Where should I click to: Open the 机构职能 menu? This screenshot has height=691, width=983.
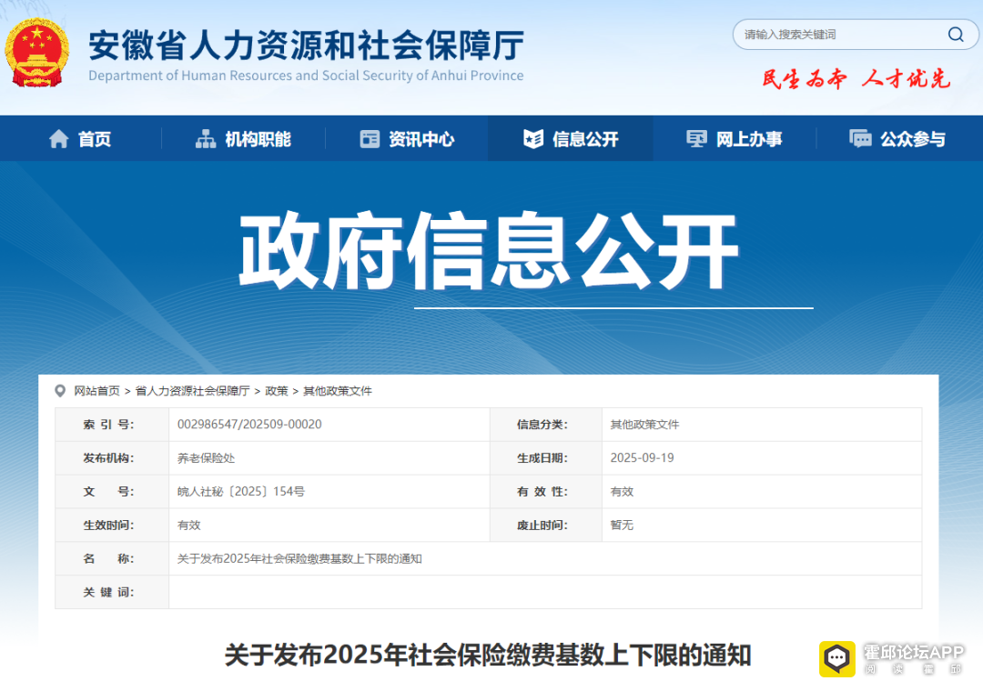click(243, 138)
